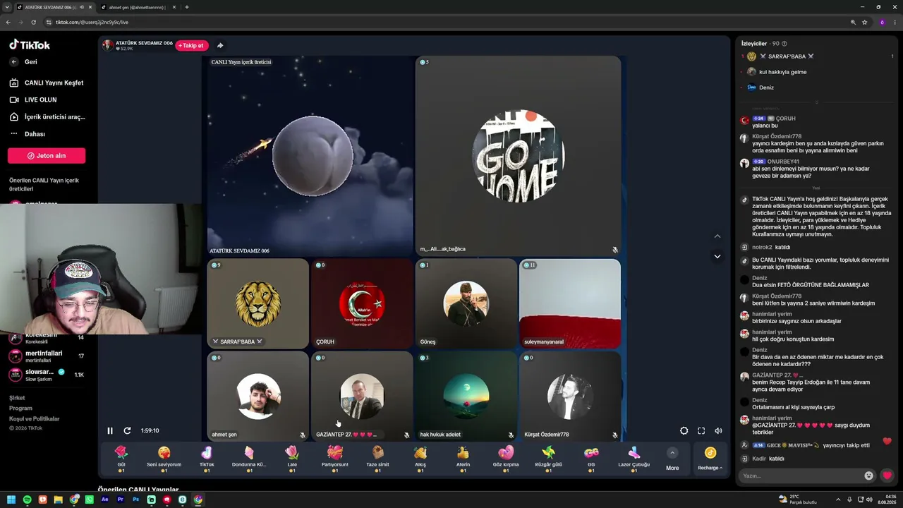This screenshot has height=508, width=903.
Task: Open WhatsApp from the taskbar
Action: 90,500
